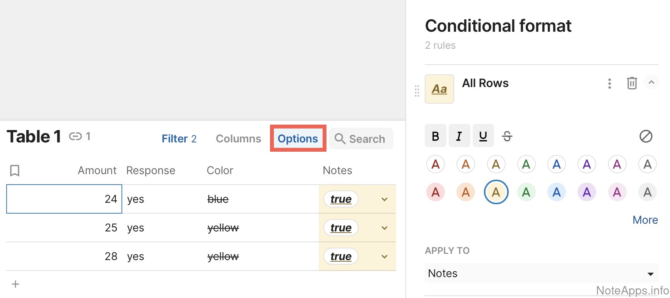Click the Search field

click(361, 139)
